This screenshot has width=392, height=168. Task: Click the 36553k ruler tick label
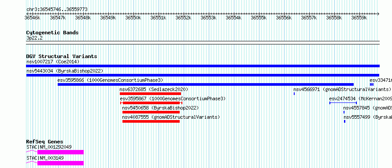pyautogui.click(x=209, y=18)
